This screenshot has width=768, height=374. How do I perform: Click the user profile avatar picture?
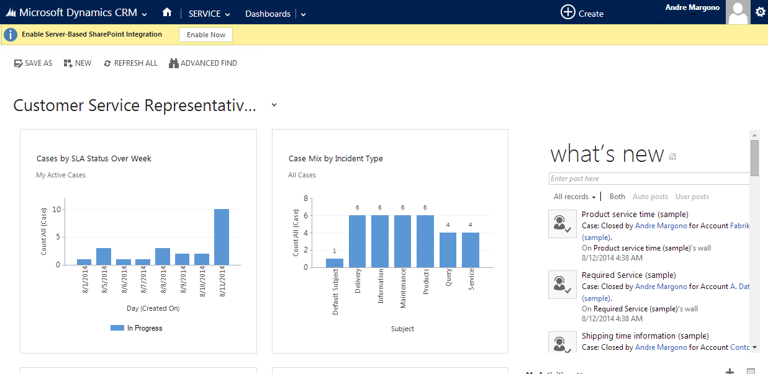738,12
